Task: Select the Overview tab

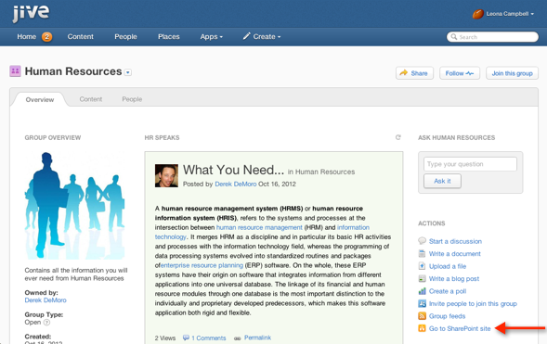Action: point(39,99)
